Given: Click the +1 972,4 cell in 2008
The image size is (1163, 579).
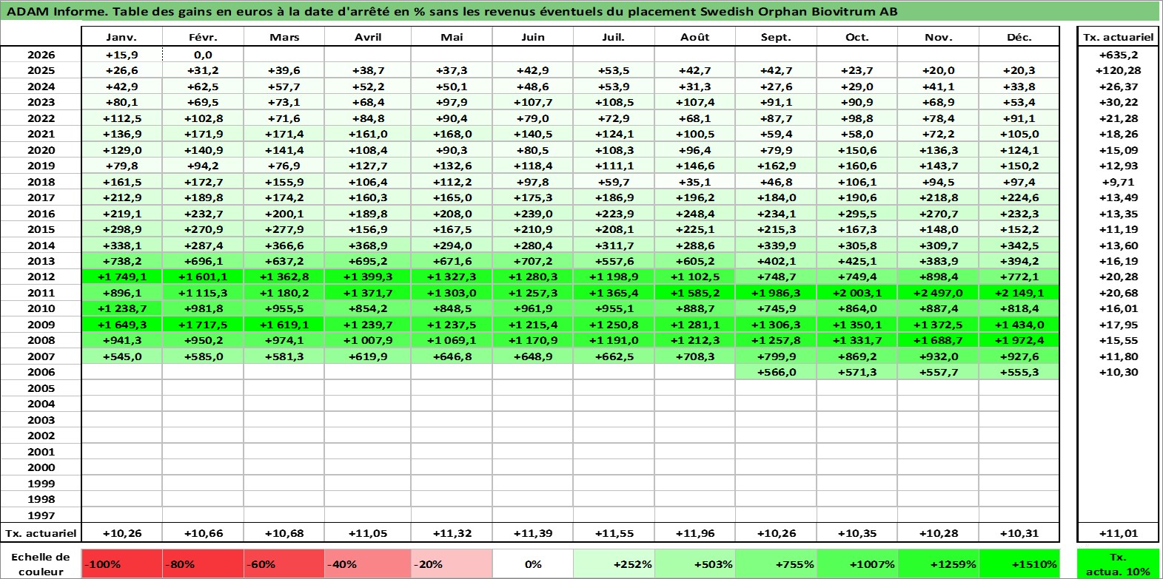Looking at the screenshot, I should (x=1019, y=340).
